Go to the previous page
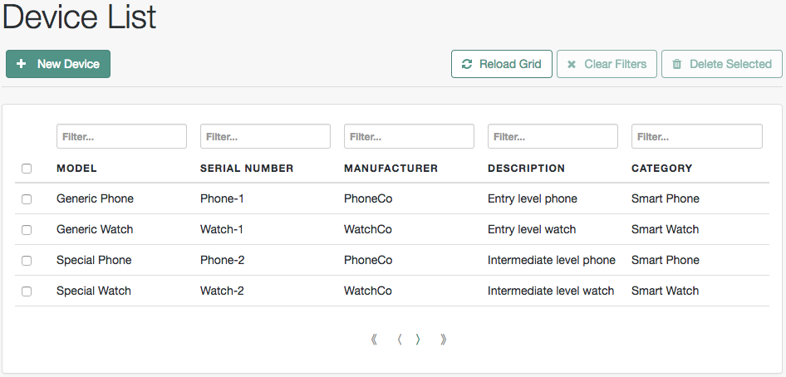Screen dimensions: 786x377 point(400,339)
